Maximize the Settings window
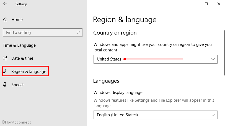The height and width of the screenshot is (126, 225). (206, 4)
